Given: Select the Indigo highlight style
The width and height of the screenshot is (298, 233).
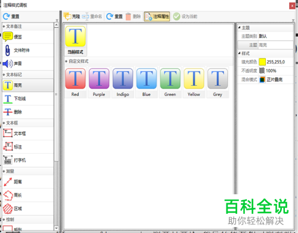Looking at the screenshot, I should point(123,82).
